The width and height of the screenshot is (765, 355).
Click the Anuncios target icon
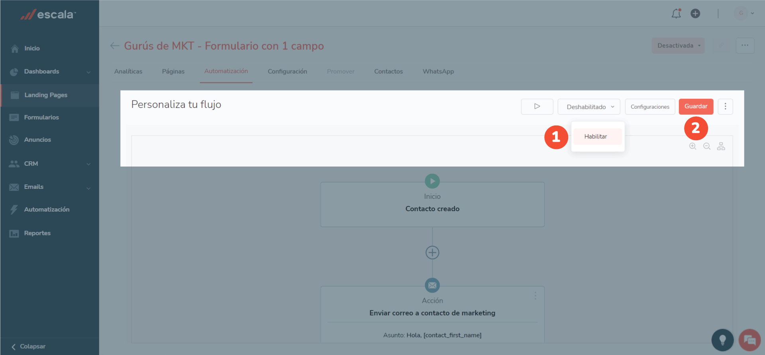pyautogui.click(x=14, y=140)
